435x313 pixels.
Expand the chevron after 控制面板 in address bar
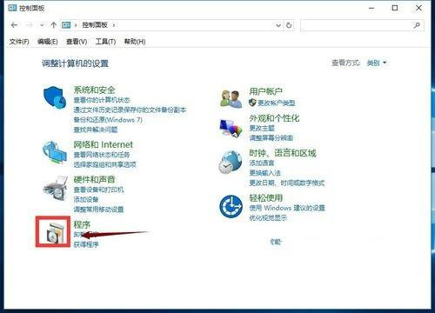coord(114,25)
